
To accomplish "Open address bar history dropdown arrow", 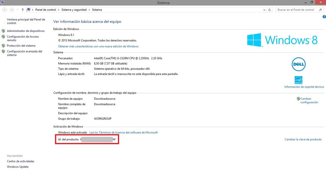I will coord(264,10).
